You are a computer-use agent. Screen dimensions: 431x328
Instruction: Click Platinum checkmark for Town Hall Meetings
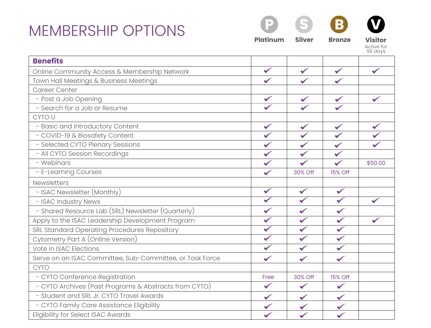pyautogui.click(x=268, y=80)
